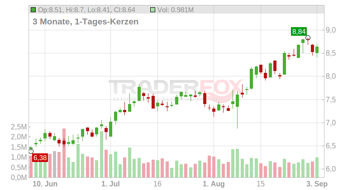Click the 'Vol: 0.981M' legend text

tap(176, 10)
